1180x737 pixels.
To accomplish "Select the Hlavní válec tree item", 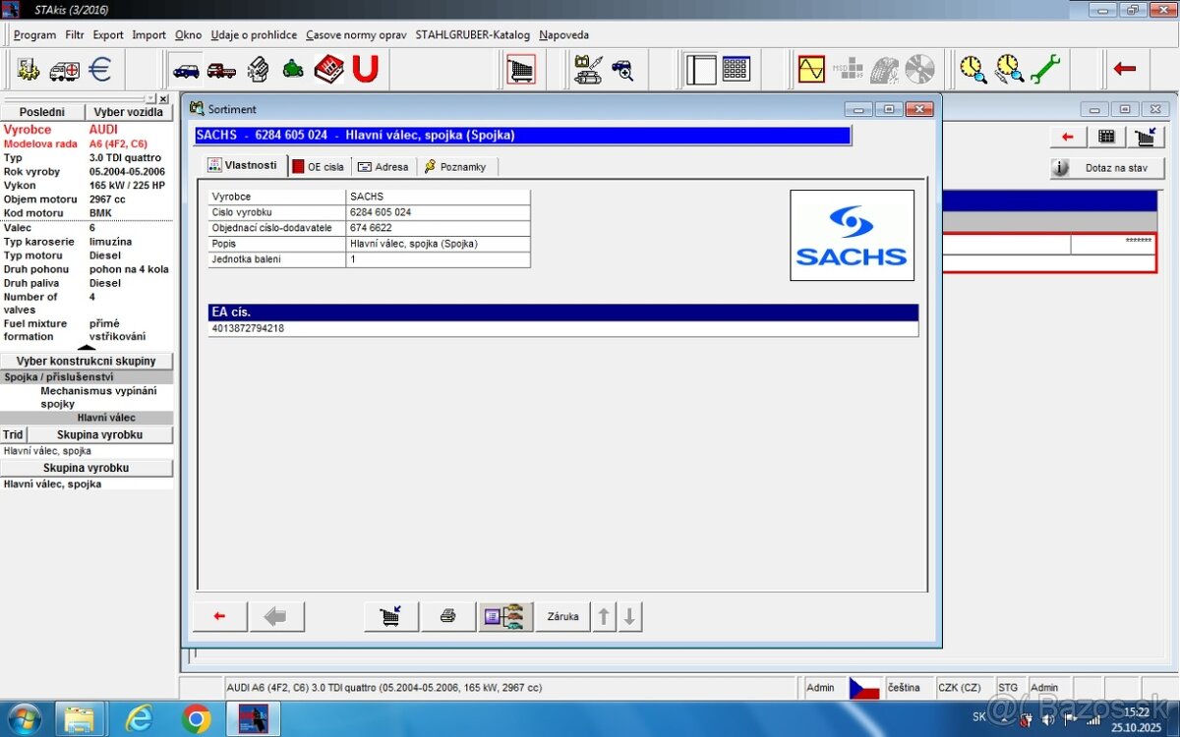I will [x=106, y=418].
